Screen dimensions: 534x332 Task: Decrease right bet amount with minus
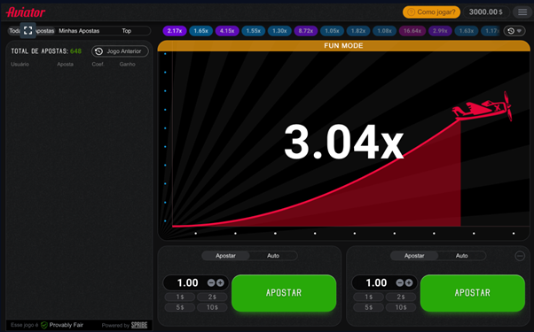point(400,282)
